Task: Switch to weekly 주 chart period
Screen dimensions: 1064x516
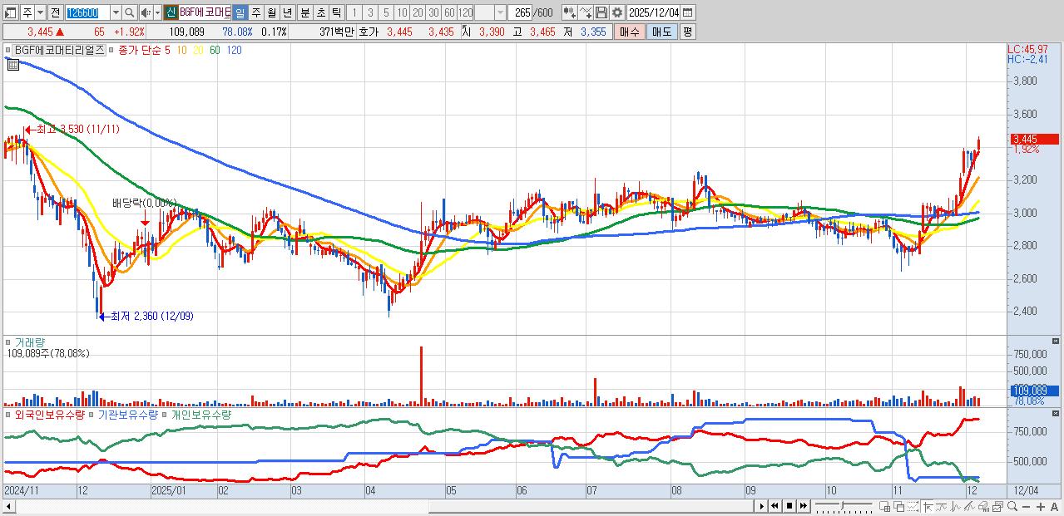Action: 255,12
